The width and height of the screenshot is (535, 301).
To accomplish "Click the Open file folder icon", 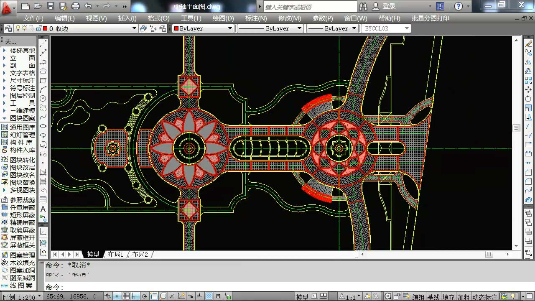I will 38,6.
